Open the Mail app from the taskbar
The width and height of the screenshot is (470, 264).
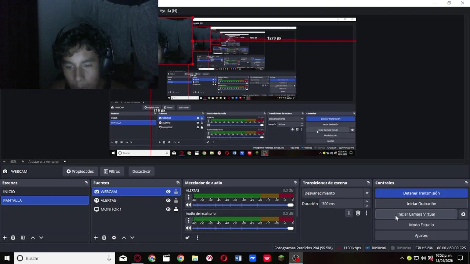coord(123,258)
